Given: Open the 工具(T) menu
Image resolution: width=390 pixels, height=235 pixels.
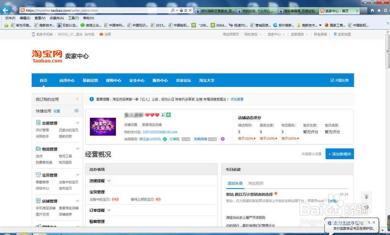Looking at the screenshot, I should pos(73,18).
